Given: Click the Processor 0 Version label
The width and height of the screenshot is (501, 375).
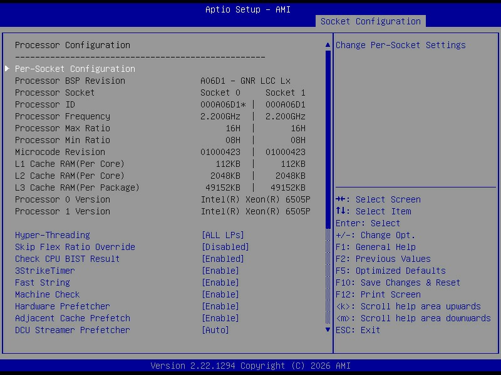Looking at the screenshot, I should (x=63, y=199).
